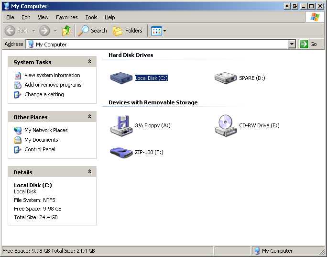Screen dimensions: 327x257
Task: Collapse the System Tasks panel
Action: tap(89, 62)
